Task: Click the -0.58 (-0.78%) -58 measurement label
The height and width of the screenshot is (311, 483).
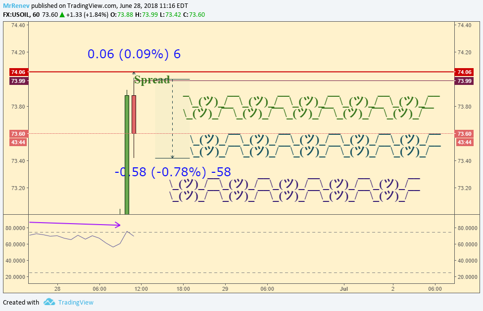Action: pos(173,172)
